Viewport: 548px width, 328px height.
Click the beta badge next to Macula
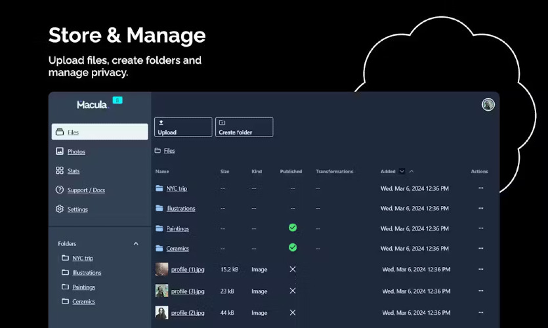pos(117,100)
